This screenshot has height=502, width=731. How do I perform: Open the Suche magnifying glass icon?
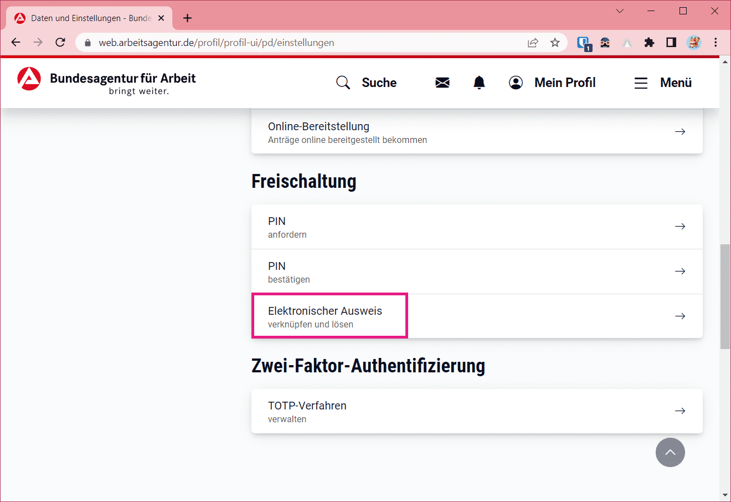(x=343, y=83)
